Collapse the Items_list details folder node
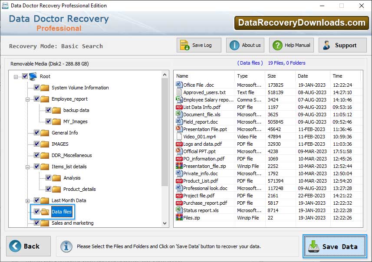The width and height of the screenshot is (372, 262). coord(27,167)
